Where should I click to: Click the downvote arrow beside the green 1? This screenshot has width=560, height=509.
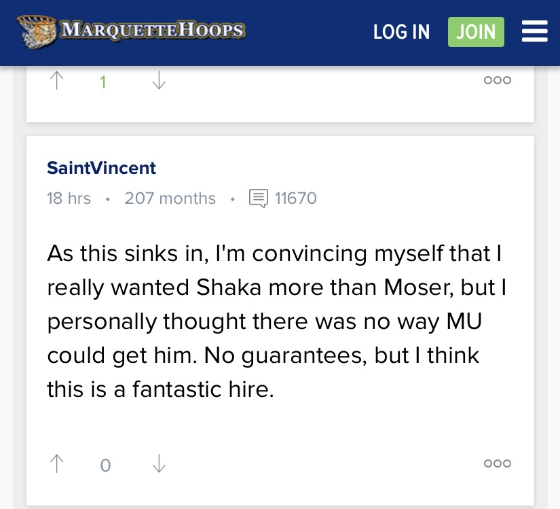159,82
